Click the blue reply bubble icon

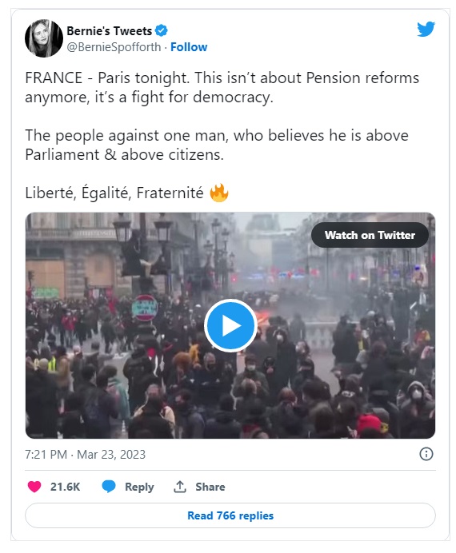(109, 487)
